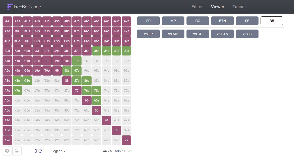Viewport: 294px width, 157px height.
Task: Select the EP position button
Action: pos(148,21)
